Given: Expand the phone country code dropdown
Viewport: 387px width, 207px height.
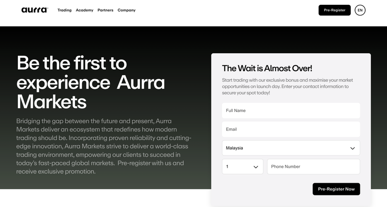Looking at the screenshot, I should click(243, 167).
